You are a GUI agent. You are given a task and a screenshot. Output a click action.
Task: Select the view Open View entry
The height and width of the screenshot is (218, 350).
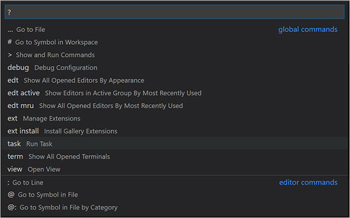pos(174,169)
